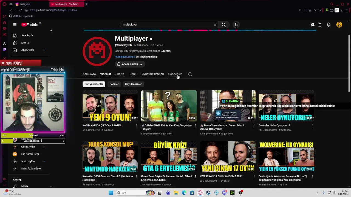The width and height of the screenshot is (351, 197).
Task: Open the YouTube notifications bell
Action: (x=329, y=25)
